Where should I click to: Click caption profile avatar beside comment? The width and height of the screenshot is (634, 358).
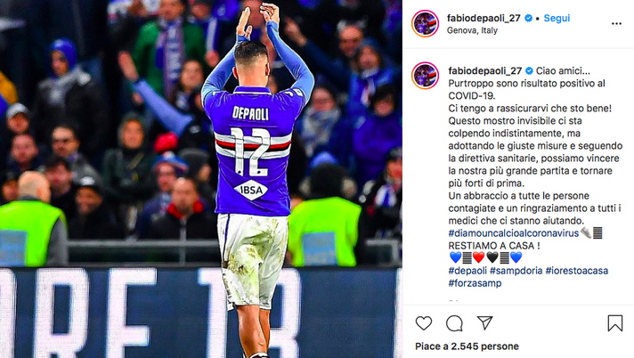[425, 76]
